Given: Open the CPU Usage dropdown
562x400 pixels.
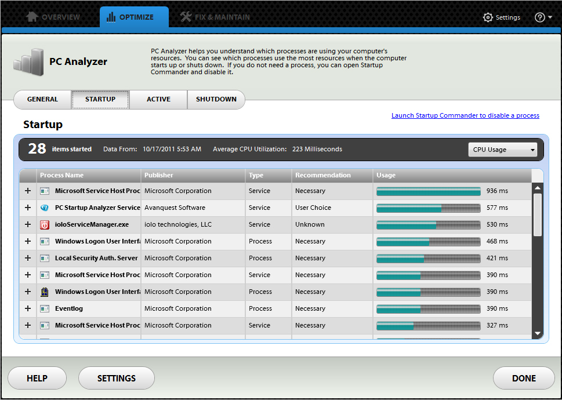Looking at the screenshot, I should point(502,150).
